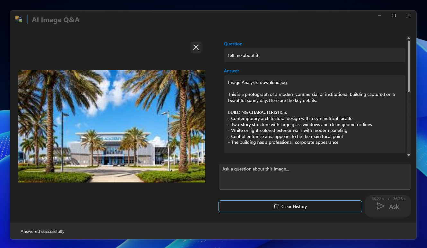Remove the loaded image via the X icon

196,47
